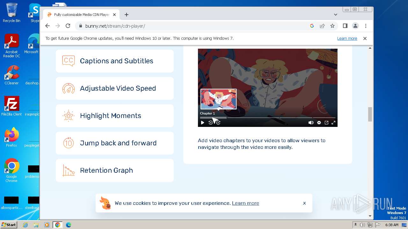Open system volume tray icon
The height and width of the screenshot is (229, 408).
pos(362,225)
